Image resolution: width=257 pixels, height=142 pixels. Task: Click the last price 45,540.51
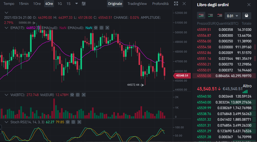point(207,89)
